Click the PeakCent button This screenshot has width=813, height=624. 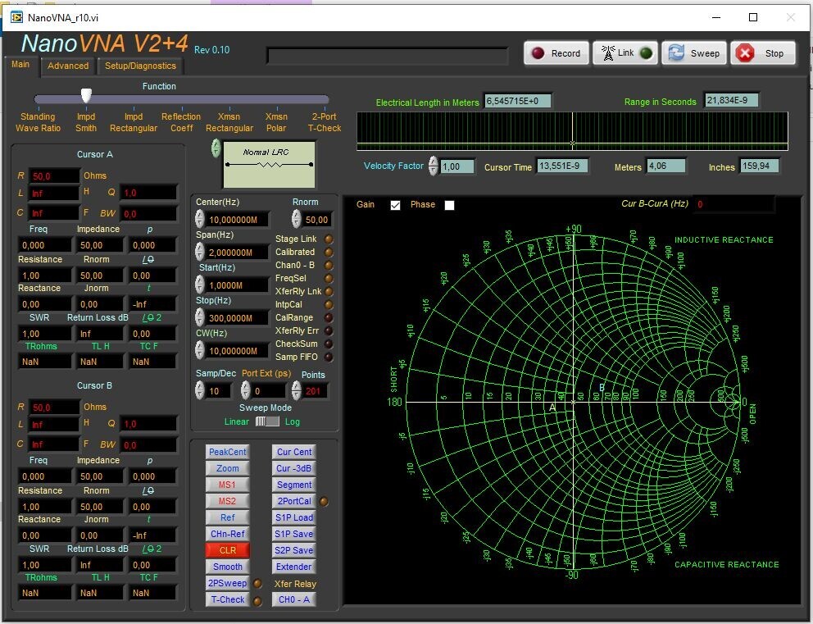coord(228,452)
